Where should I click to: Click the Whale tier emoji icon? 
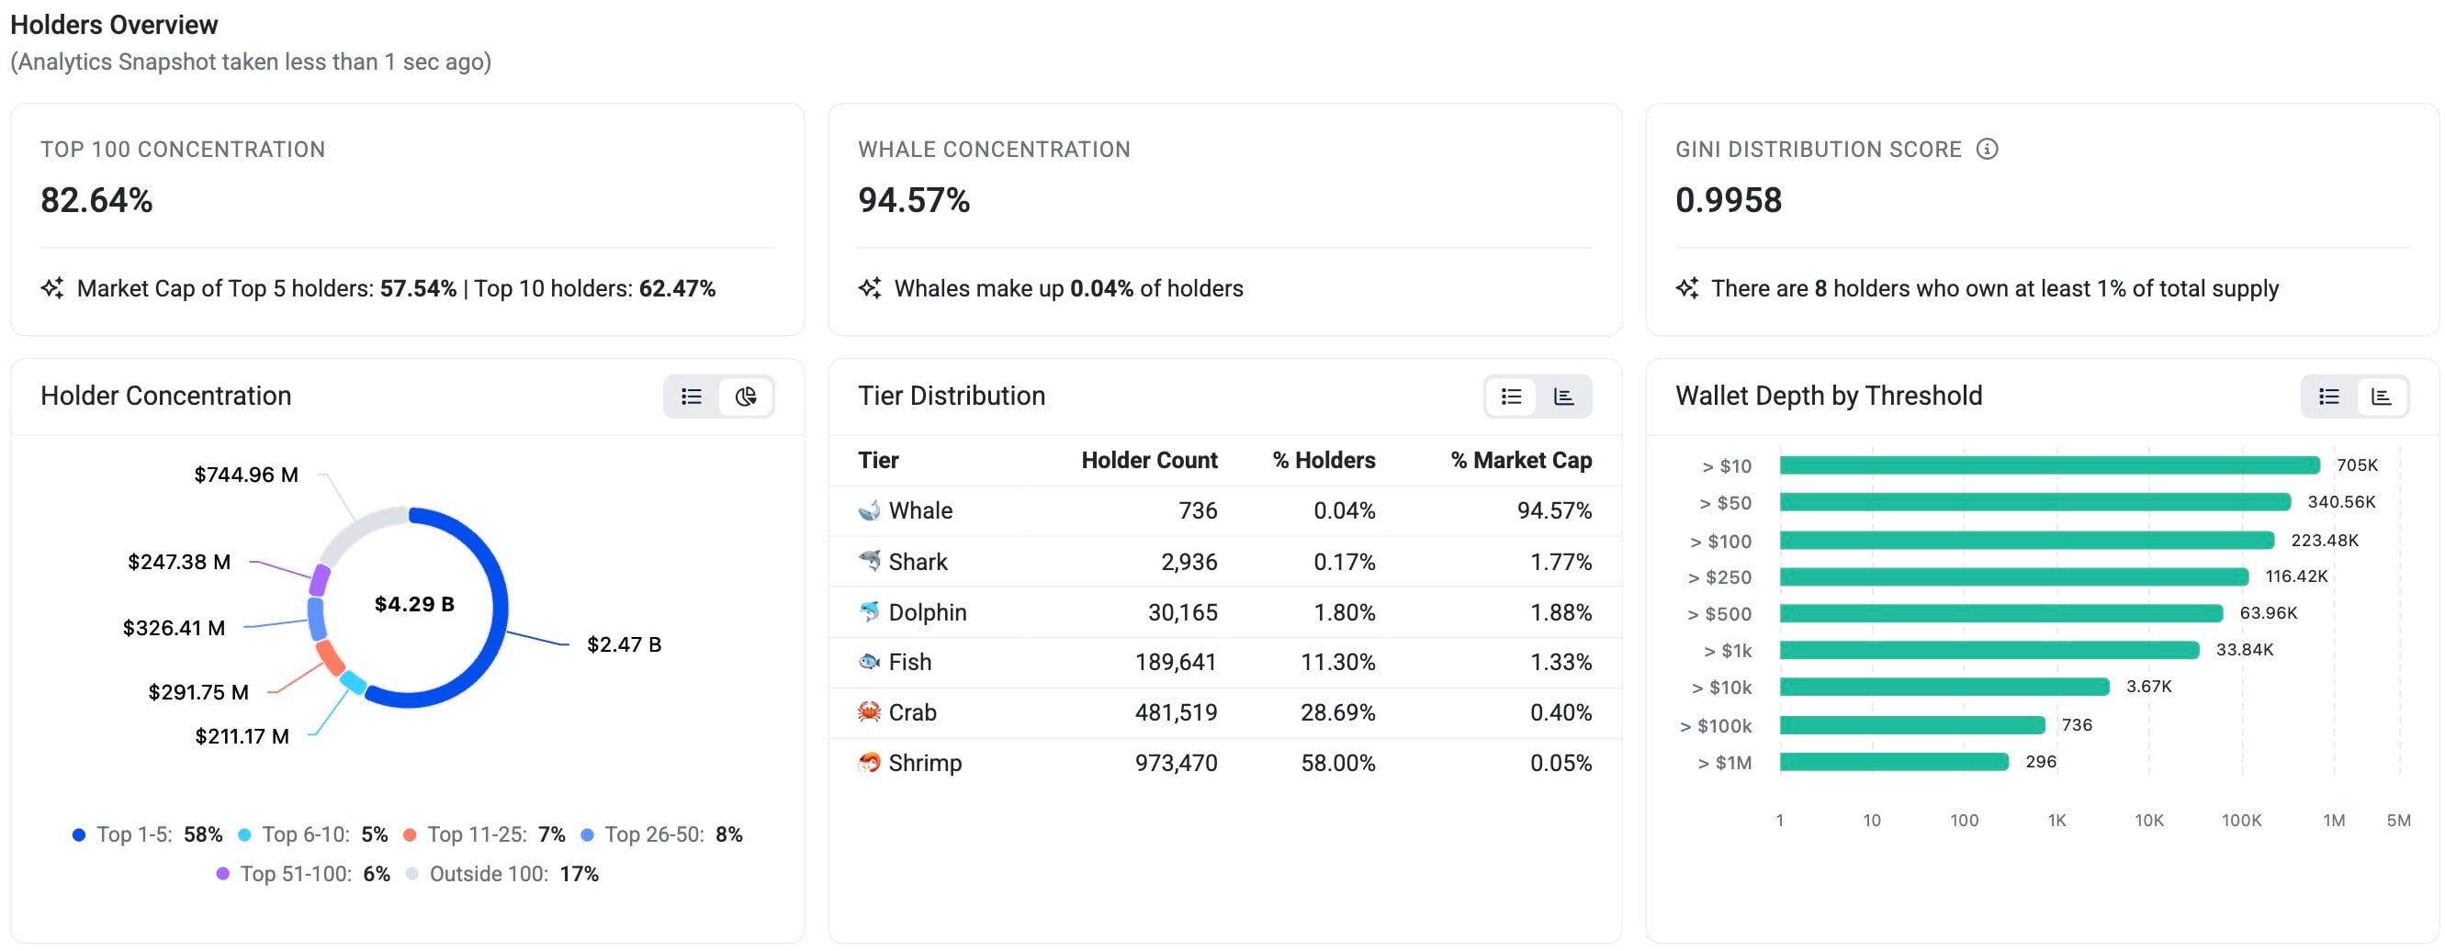pos(870,510)
